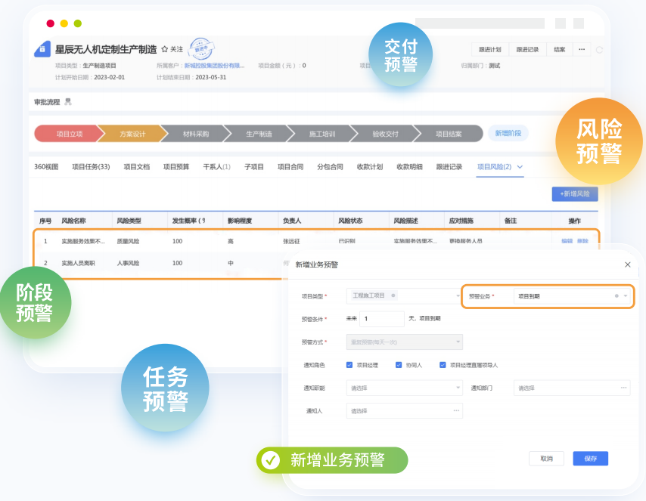Uncheck the 协同人 checkbox
The width and height of the screenshot is (646, 501).
[x=399, y=365]
